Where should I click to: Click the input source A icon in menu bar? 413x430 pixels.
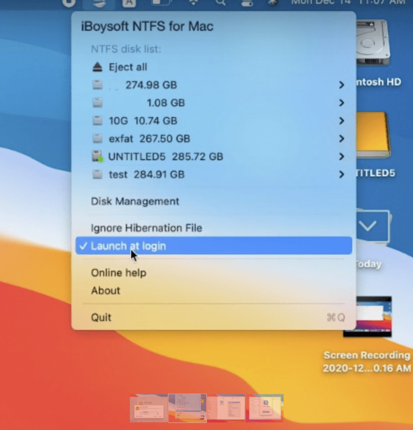129,3
